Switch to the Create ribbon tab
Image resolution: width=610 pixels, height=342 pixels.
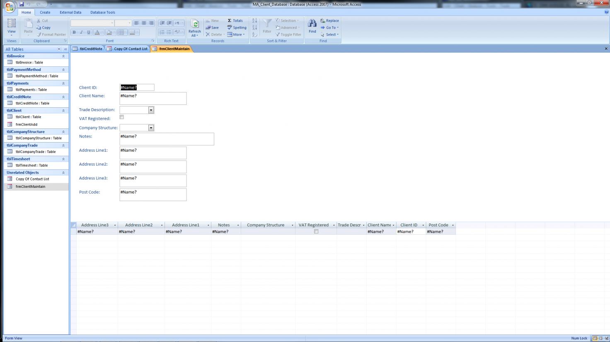pyautogui.click(x=45, y=12)
